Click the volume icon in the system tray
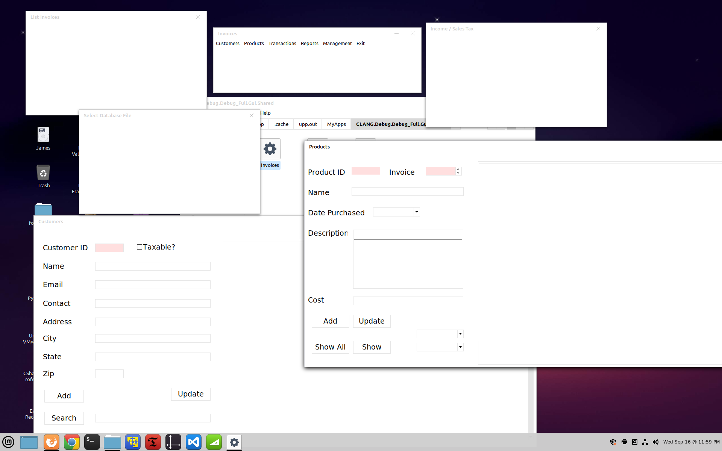722x451 pixels. [655, 442]
